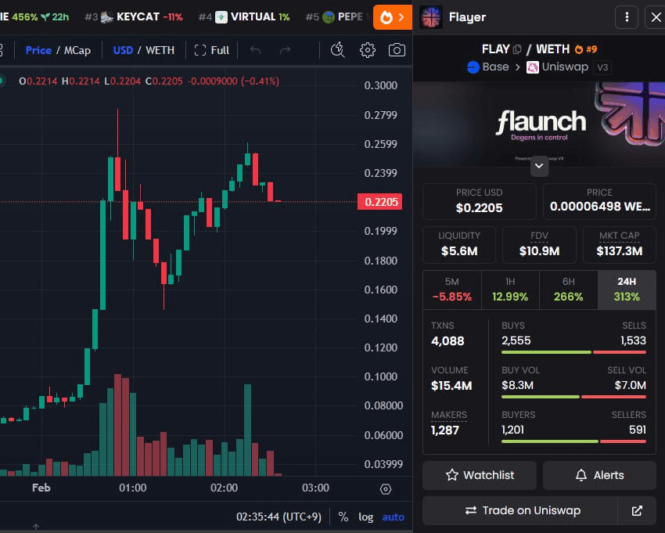Click the KEYCAT token icon in trending bar
Screen dimensions: 665x533
107,17
